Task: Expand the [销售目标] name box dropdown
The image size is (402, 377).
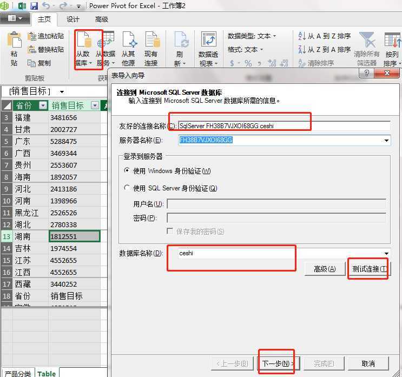Action: pos(62,92)
